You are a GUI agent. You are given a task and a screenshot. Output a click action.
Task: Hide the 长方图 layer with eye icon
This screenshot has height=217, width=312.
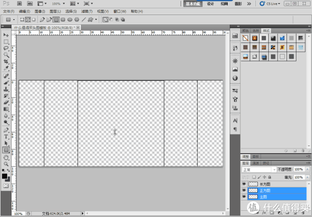click(244, 184)
